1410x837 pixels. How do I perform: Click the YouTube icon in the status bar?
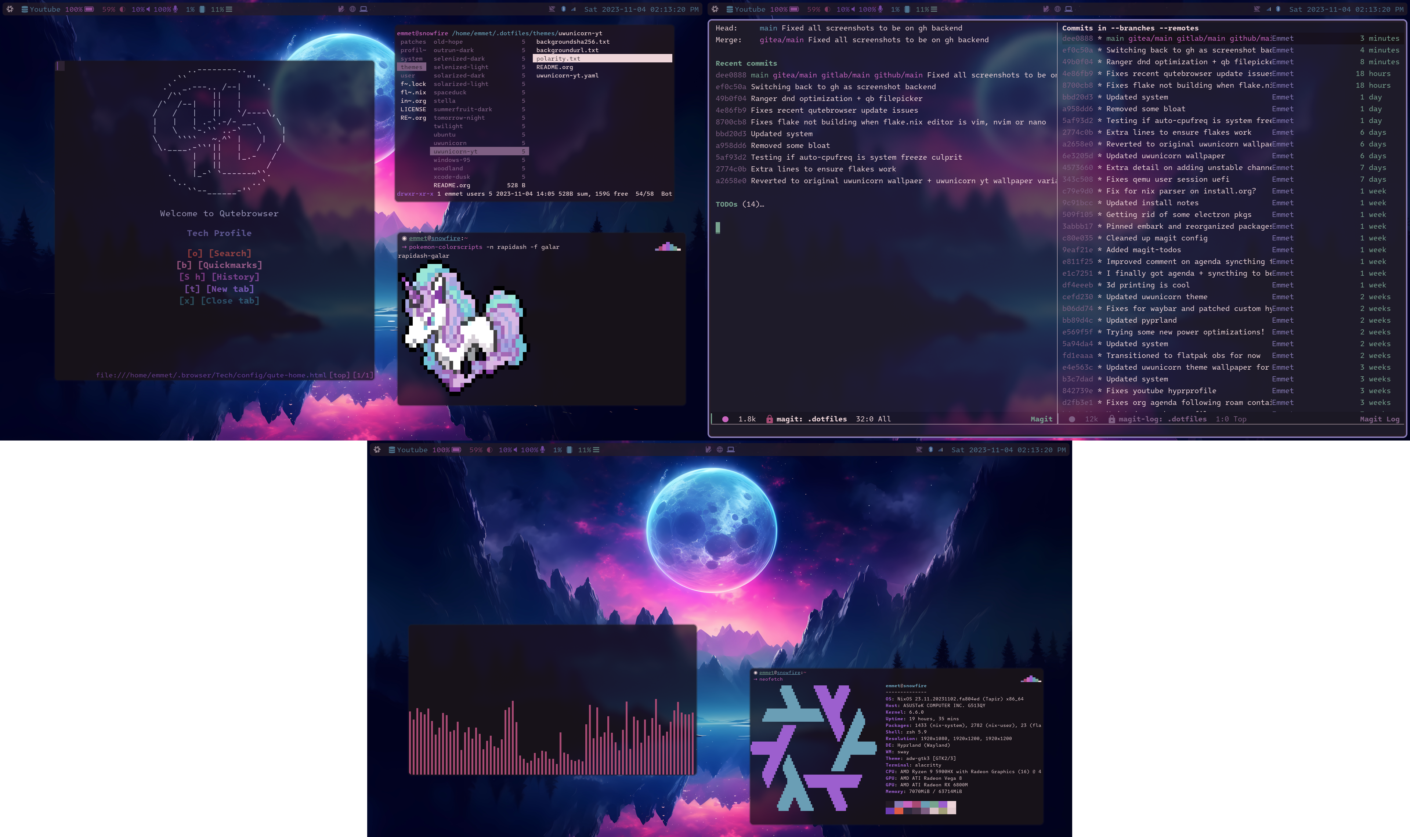pos(27,9)
